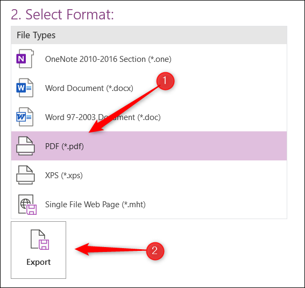305x288 pixels.
Task: Click the Export save-file icon
Action: (40, 240)
